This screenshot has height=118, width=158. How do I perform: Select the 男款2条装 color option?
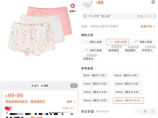click(93, 42)
